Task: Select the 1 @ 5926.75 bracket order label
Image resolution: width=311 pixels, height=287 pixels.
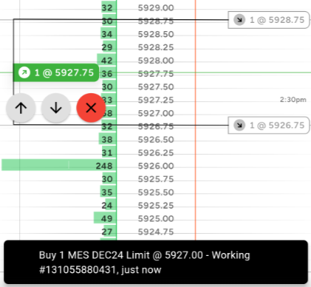Action: tap(269, 125)
